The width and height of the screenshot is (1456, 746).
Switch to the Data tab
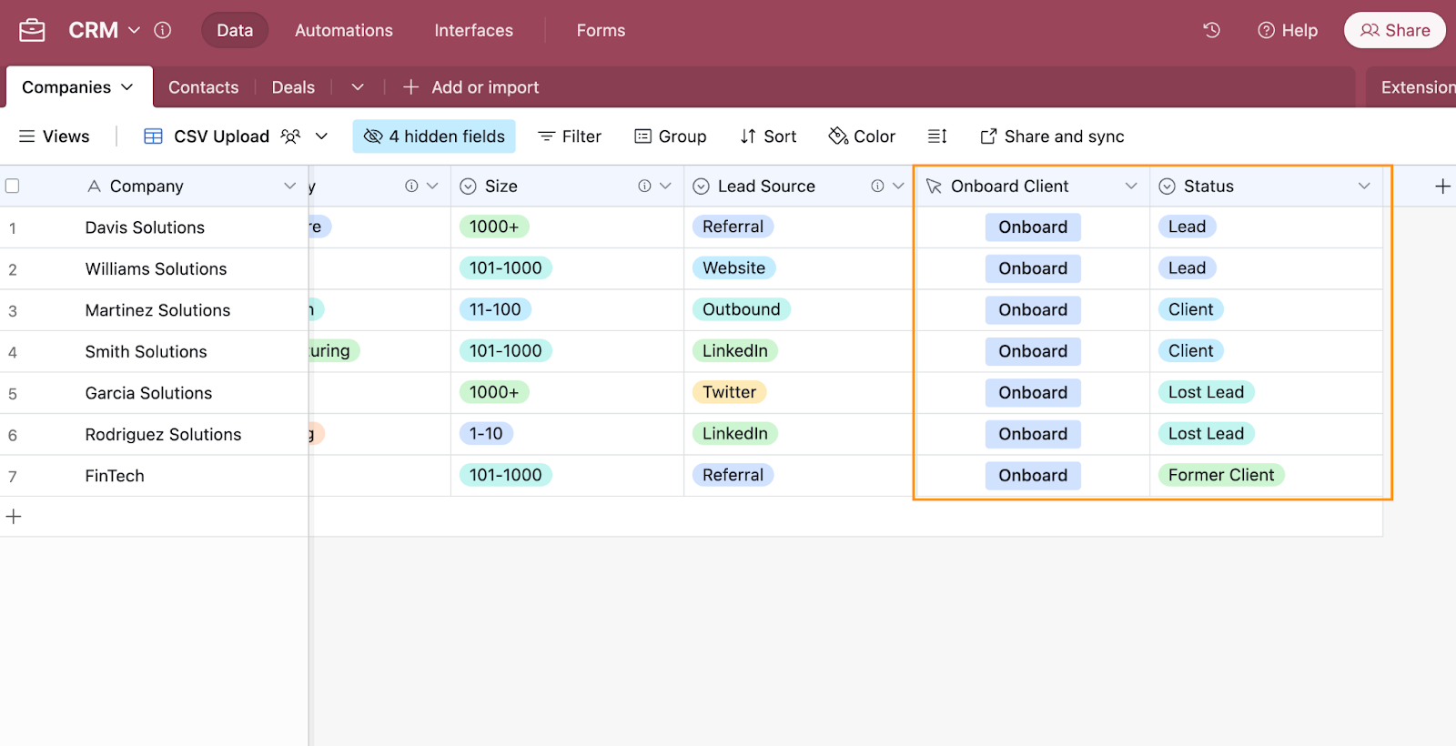pyautogui.click(x=235, y=30)
